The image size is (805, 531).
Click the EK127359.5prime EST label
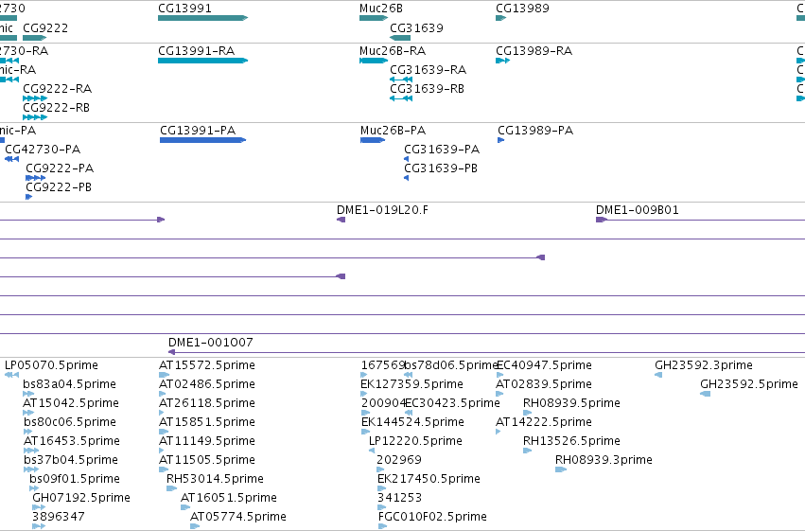(411, 384)
